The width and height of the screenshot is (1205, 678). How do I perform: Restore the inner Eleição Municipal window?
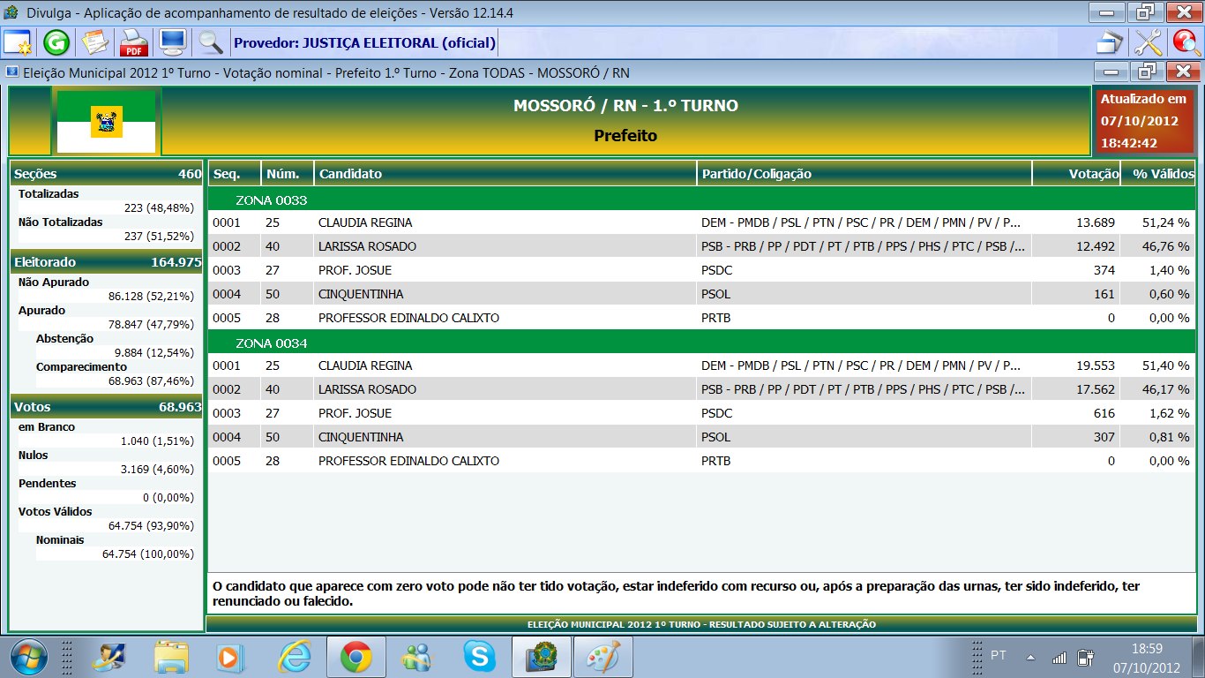1145,72
